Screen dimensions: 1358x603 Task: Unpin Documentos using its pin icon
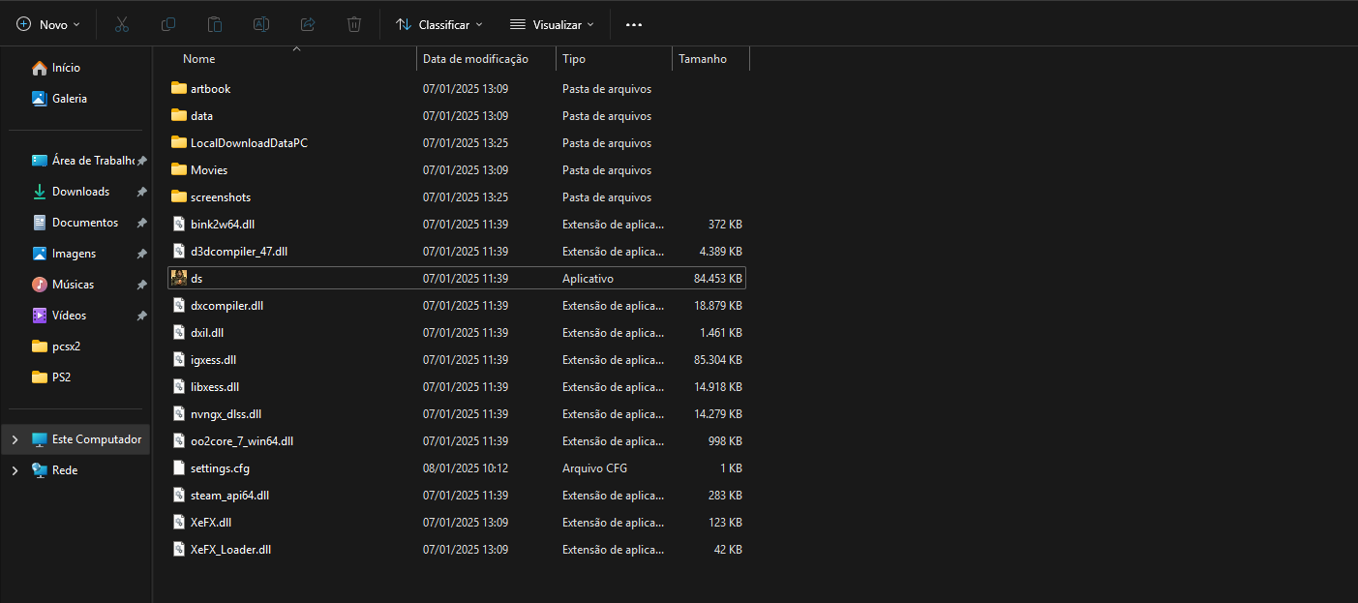(141, 223)
